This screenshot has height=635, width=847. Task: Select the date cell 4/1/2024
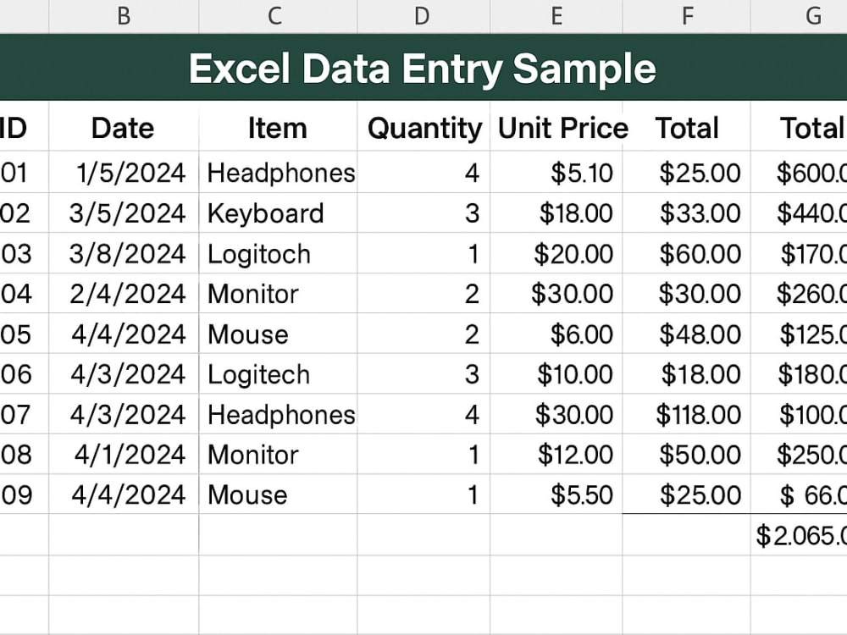[124, 454]
